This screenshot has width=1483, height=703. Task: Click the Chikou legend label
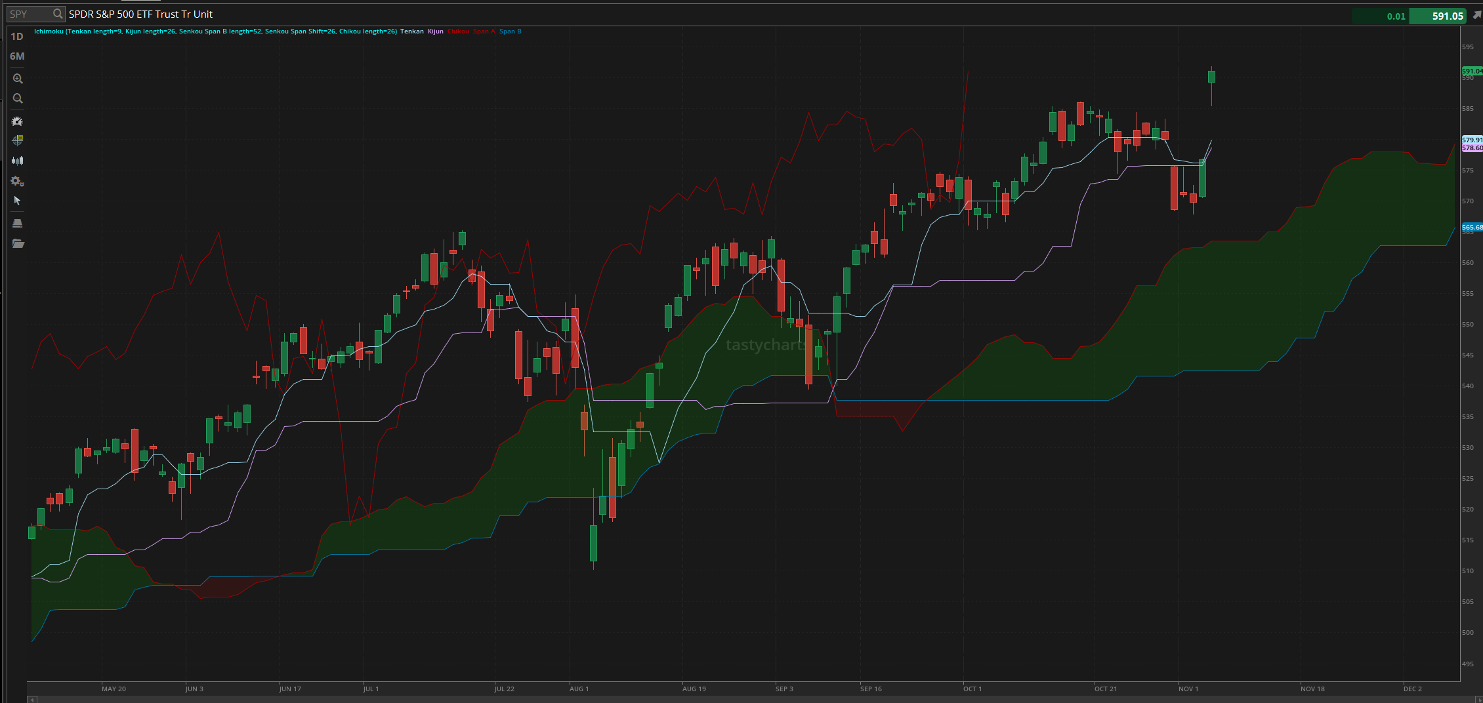(x=458, y=31)
